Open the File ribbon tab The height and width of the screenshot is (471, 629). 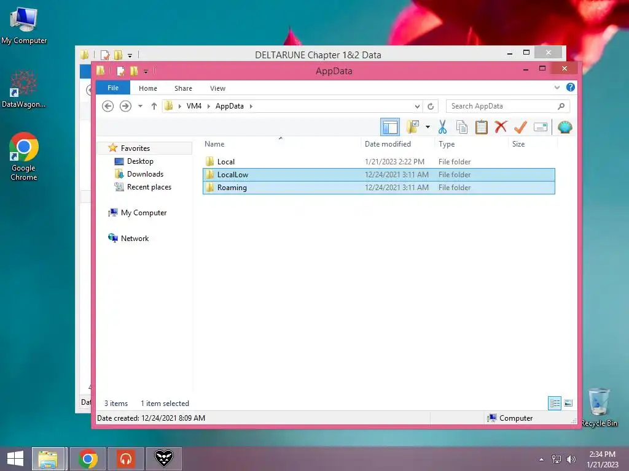(x=113, y=88)
